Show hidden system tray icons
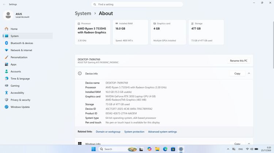Image resolution: width=274 pixels, height=153 pixels. (228, 149)
